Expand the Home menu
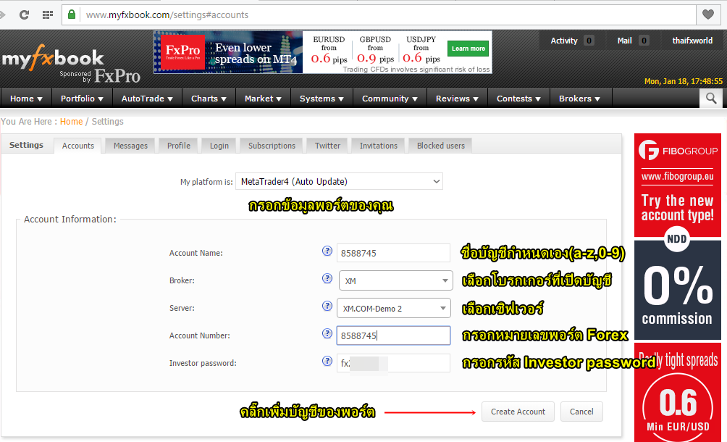The height and width of the screenshot is (442, 727). click(26, 99)
